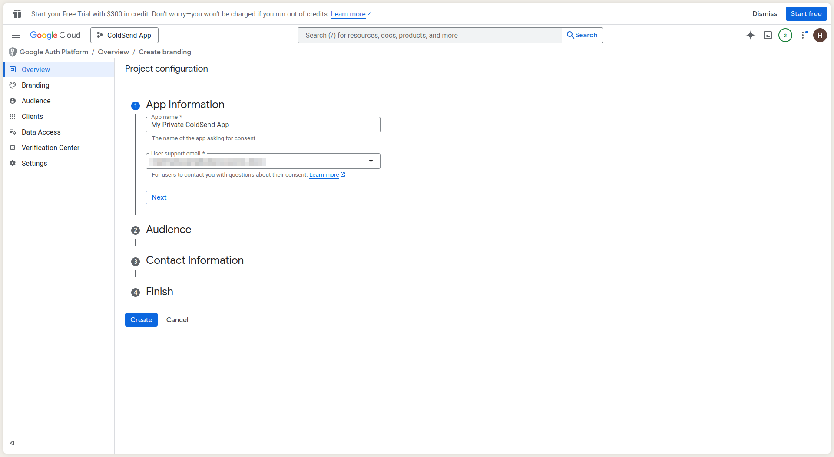Click the Next button
834x457 pixels.
click(x=159, y=197)
